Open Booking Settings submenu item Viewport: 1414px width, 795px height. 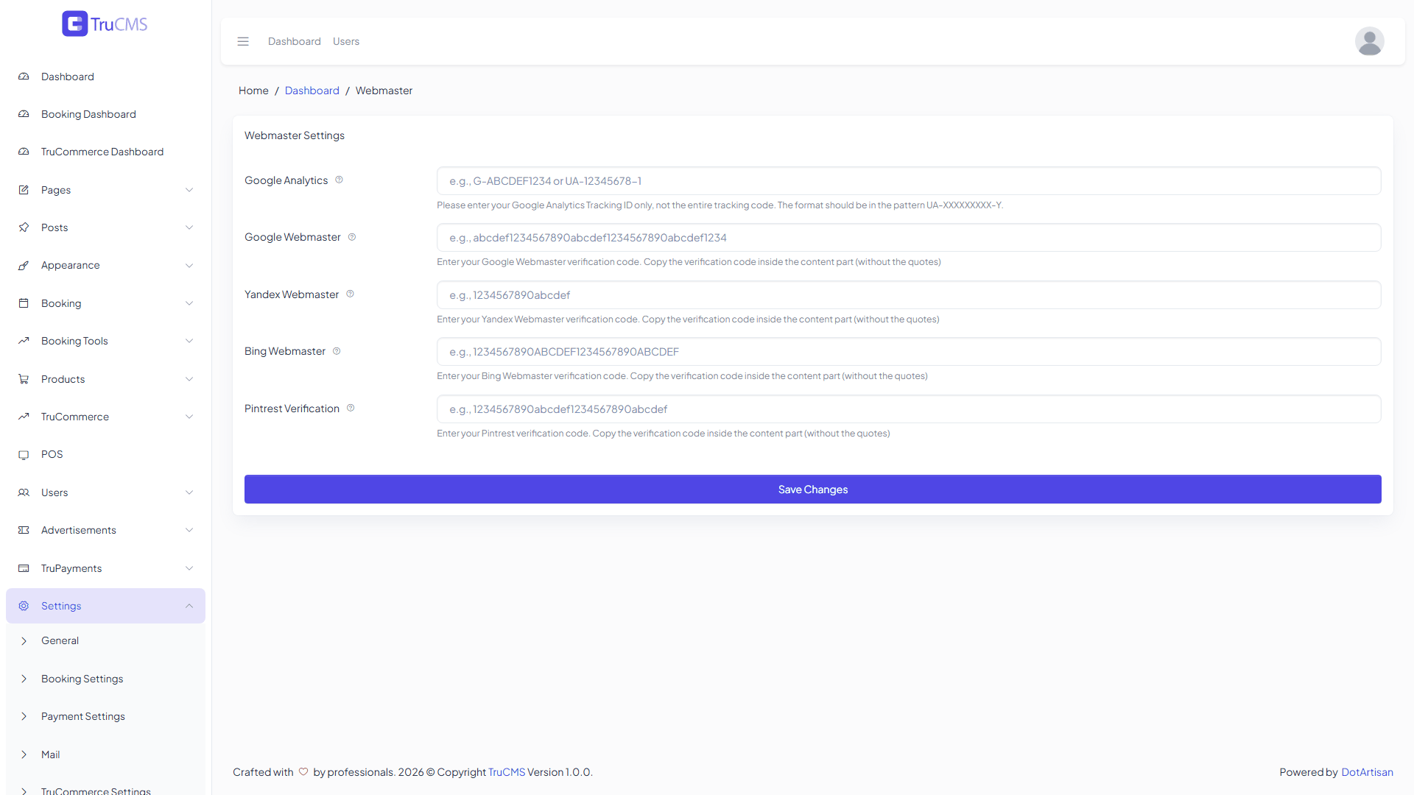(x=105, y=679)
